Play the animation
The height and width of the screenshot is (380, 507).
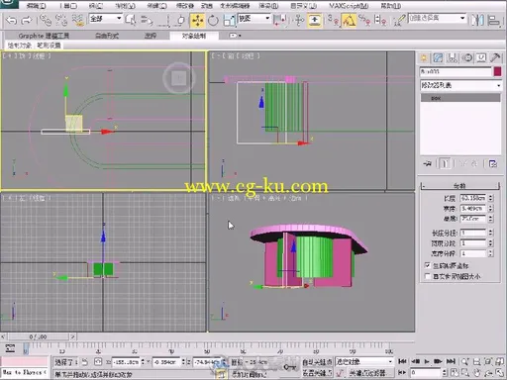point(427,361)
